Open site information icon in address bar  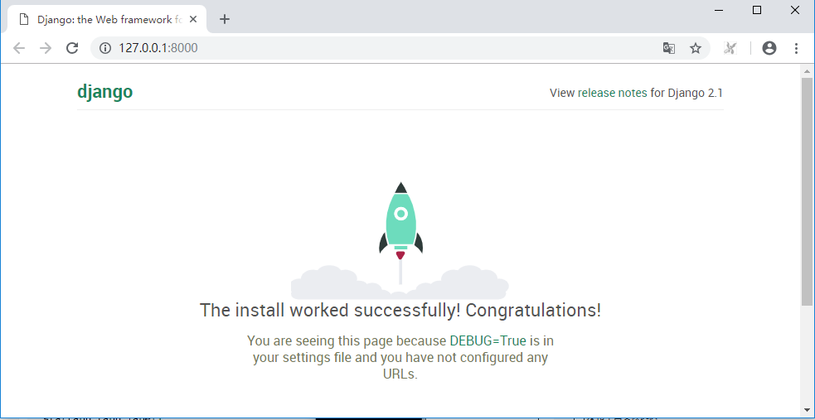[105, 48]
